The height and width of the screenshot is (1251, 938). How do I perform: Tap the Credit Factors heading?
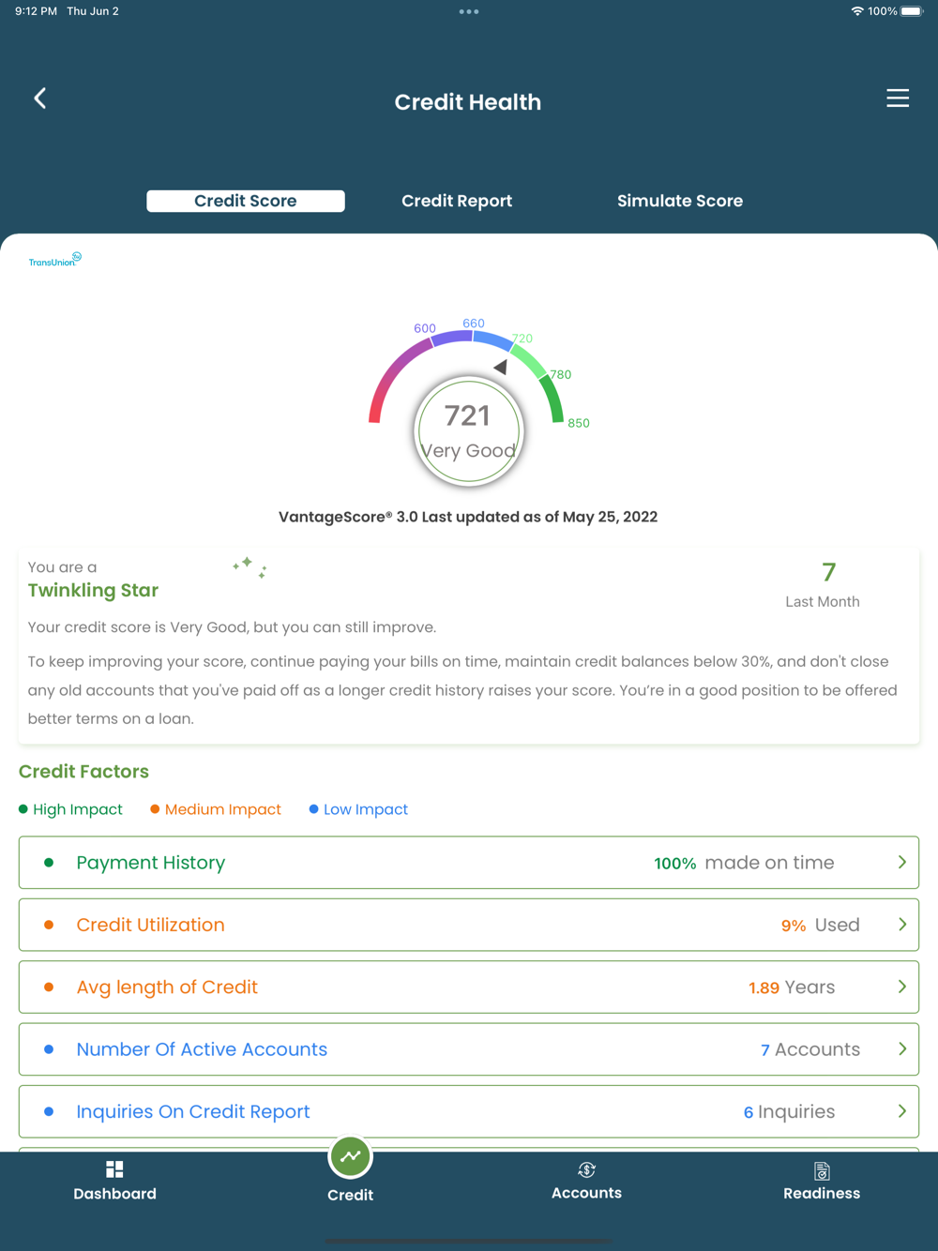[x=83, y=772]
